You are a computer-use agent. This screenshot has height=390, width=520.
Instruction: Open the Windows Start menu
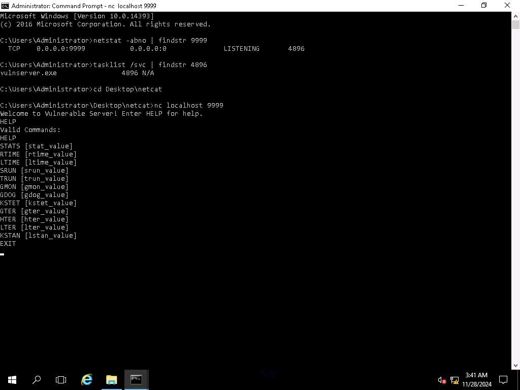click(x=12, y=379)
